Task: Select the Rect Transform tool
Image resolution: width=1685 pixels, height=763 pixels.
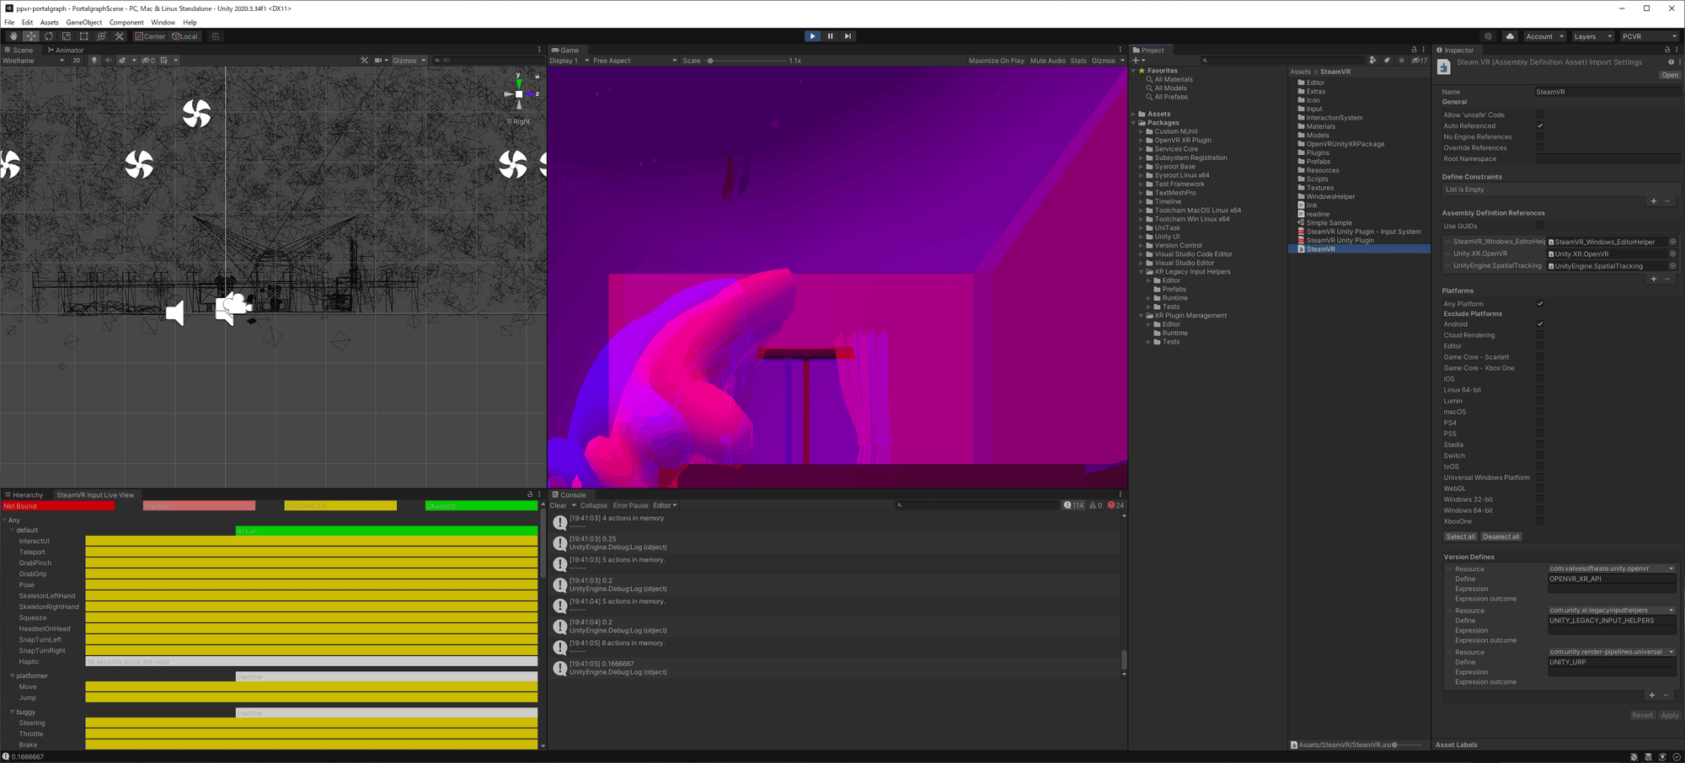Action: (83, 36)
